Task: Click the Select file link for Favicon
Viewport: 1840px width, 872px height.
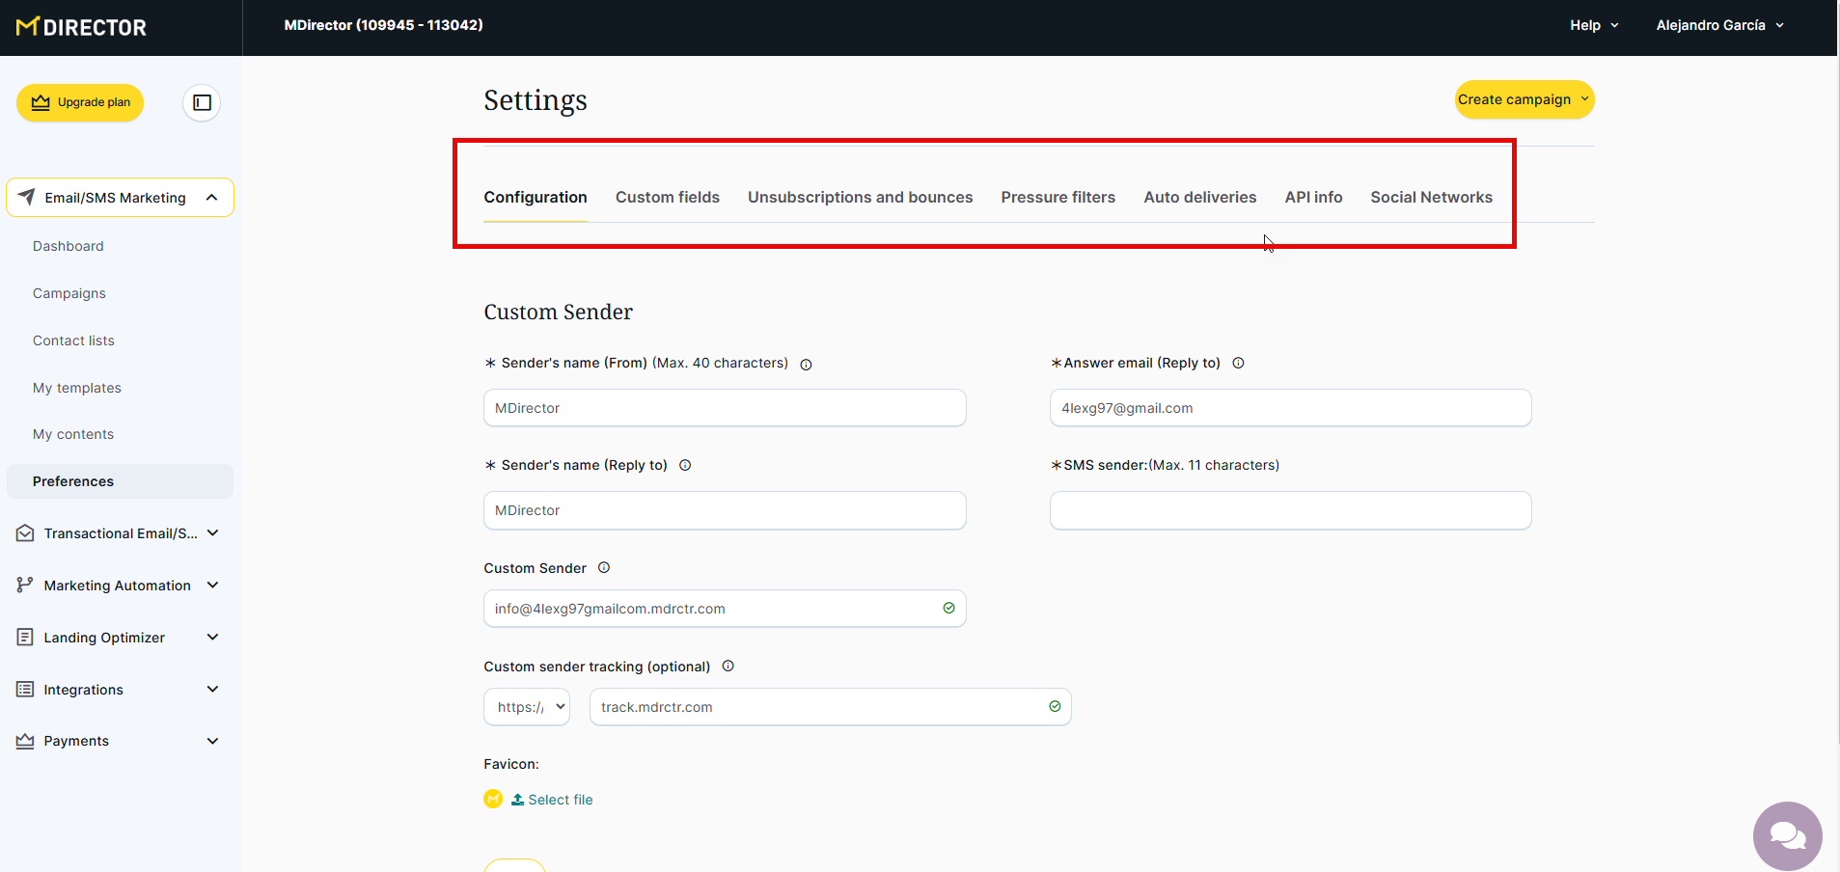Action: coord(560,800)
